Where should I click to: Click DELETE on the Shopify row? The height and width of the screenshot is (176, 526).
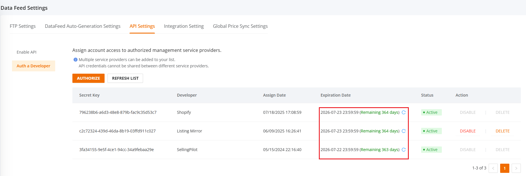502,112
